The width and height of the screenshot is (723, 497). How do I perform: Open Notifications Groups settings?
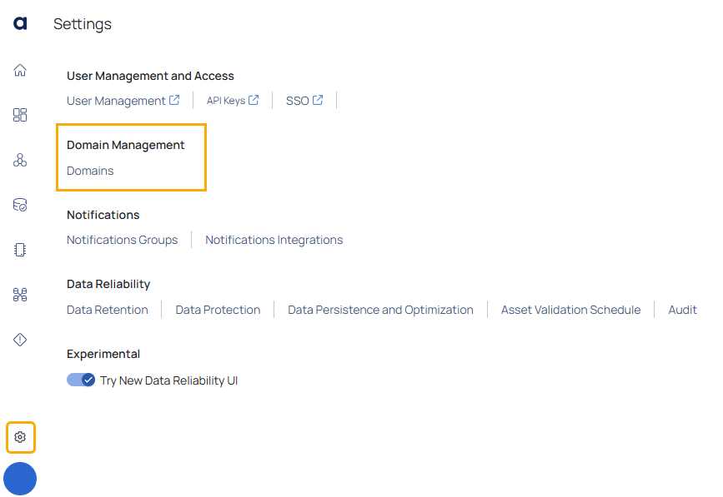click(123, 240)
